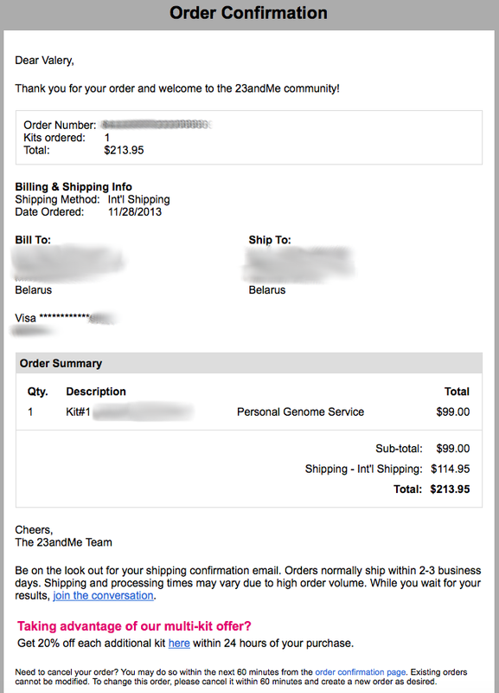Click the date ordered 11/28/2013

click(x=135, y=211)
